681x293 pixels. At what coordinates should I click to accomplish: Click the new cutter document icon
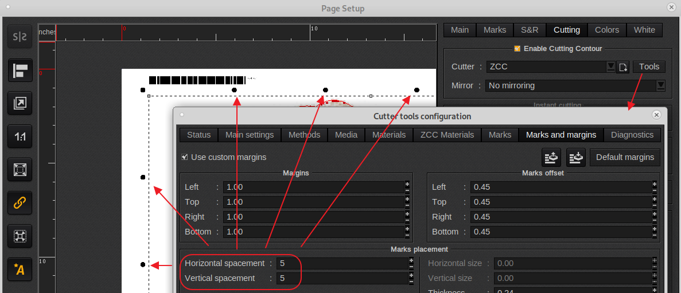622,68
